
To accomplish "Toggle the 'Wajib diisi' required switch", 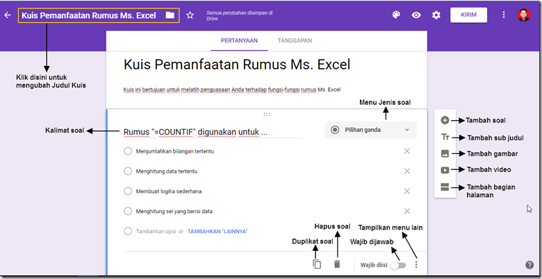I will tap(398, 265).
